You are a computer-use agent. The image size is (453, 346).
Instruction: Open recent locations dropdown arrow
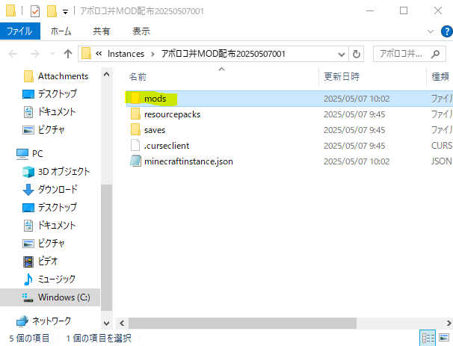pos(52,53)
